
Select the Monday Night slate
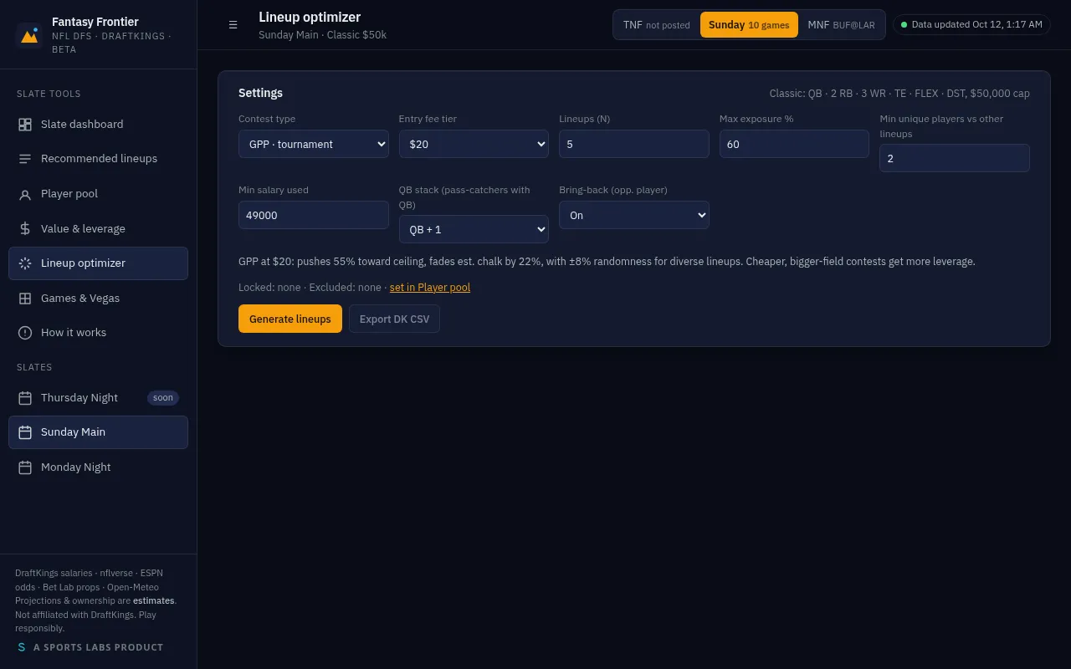tap(98, 467)
